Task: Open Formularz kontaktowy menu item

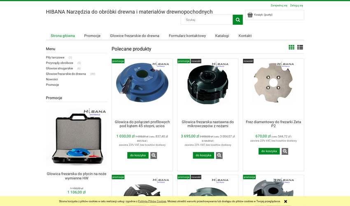Action: 187,36
